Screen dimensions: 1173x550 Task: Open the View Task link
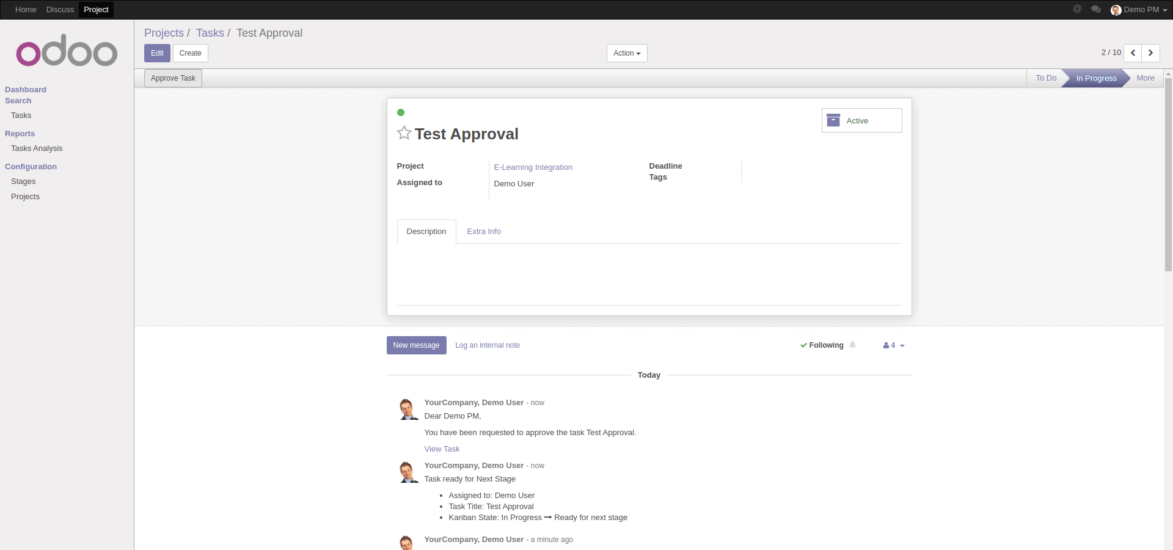point(441,449)
